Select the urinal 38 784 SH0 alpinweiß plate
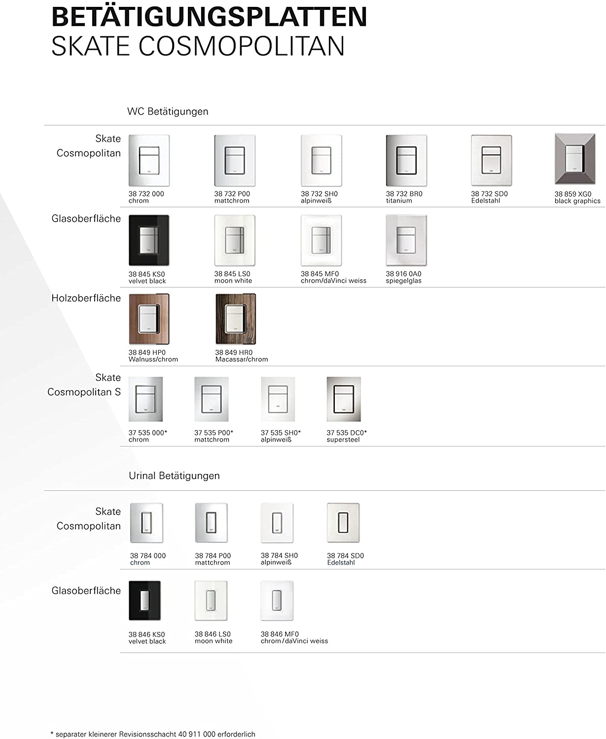The width and height of the screenshot is (606, 739). [277, 523]
